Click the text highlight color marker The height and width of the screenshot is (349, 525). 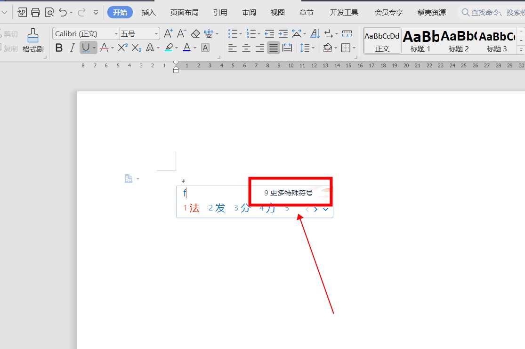coord(169,48)
